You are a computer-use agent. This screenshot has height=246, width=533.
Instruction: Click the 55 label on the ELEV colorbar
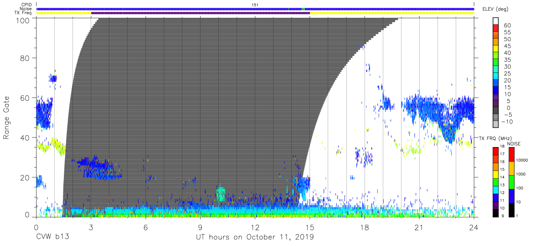pyautogui.click(x=508, y=32)
